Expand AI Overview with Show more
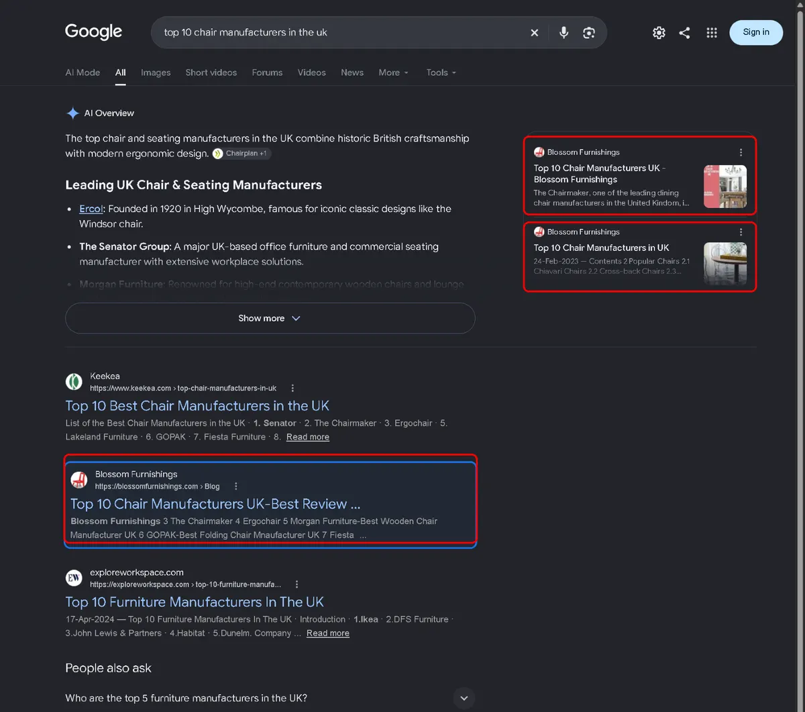 coord(270,318)
